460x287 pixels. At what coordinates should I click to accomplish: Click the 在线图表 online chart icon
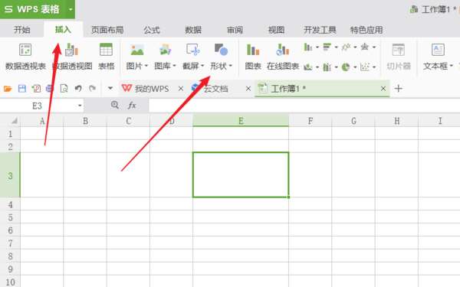point(282,50)
